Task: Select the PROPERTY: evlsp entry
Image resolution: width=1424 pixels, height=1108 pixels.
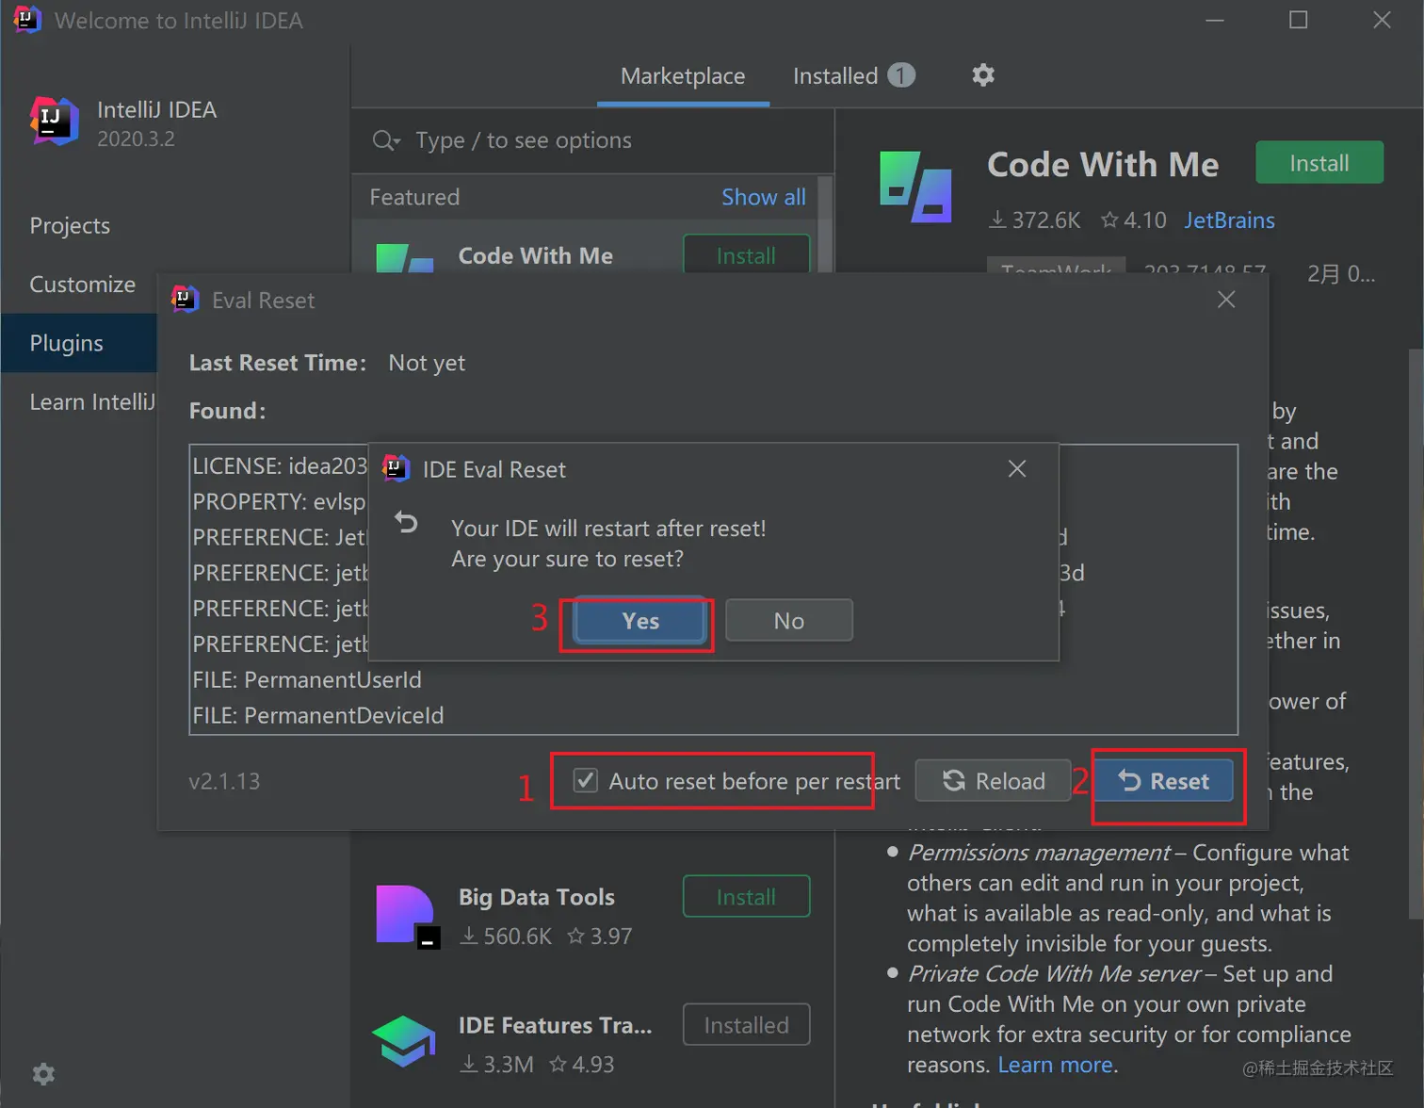Action: click(x=279, y=502)
